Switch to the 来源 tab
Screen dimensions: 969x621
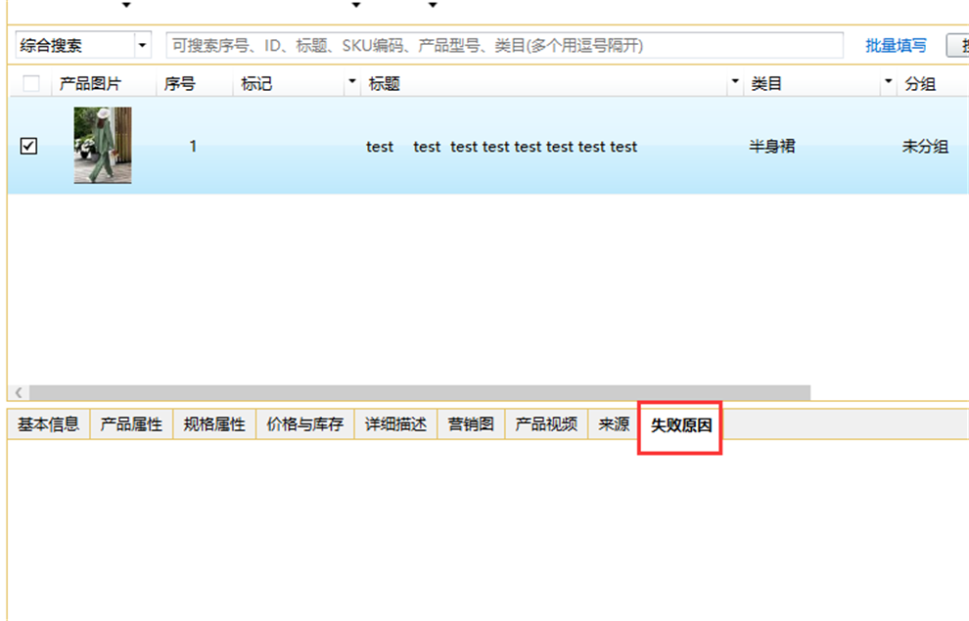click(614, 424)
